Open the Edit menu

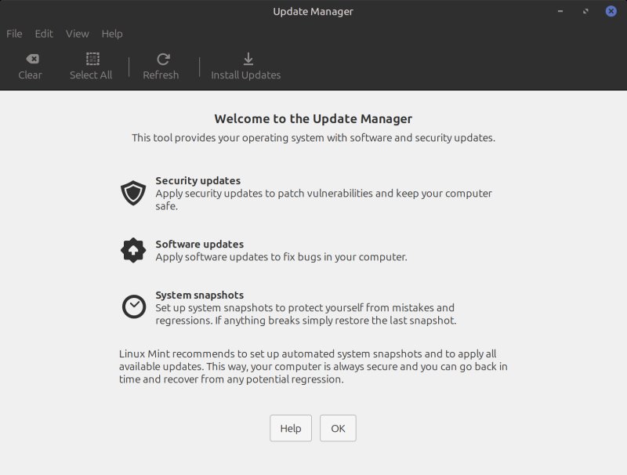tap(43, 34)
